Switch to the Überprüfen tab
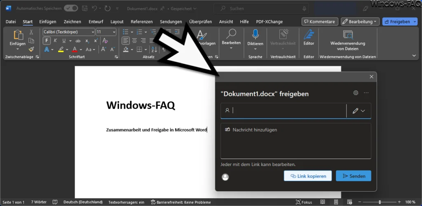Screen dimensions: 422x206 pyautogui.click(x=201, y=22)
